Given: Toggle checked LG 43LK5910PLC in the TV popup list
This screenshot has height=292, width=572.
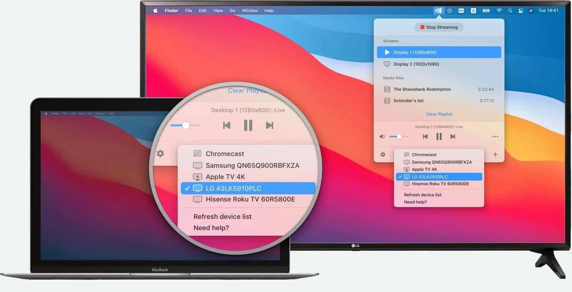Looking at the screenshot, I should (x=439, y=177).
